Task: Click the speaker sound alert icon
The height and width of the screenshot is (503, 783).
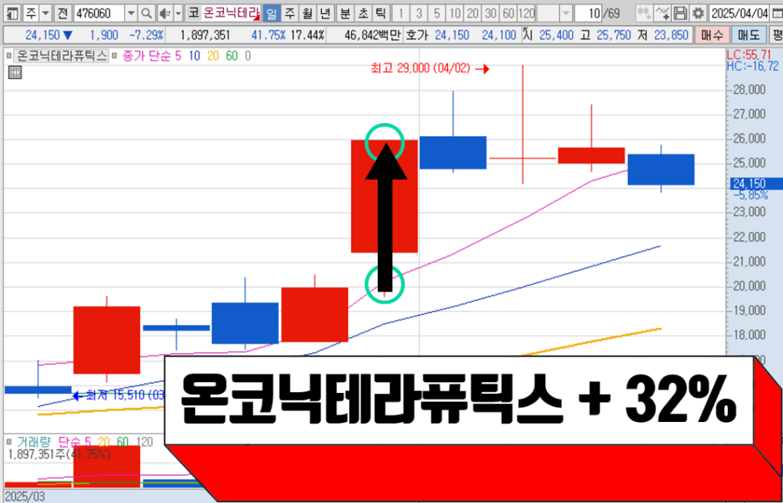Action: pos(164,14)
